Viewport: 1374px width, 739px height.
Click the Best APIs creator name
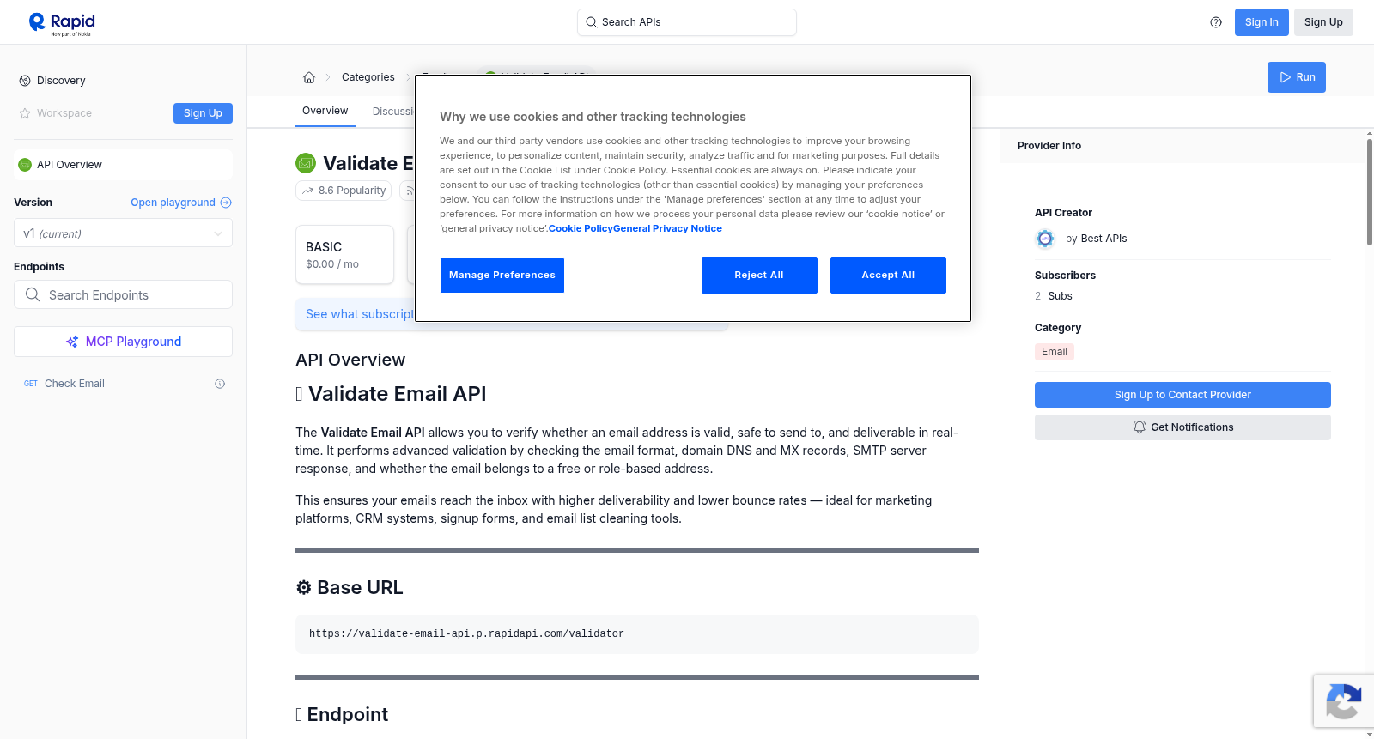tap(1103, 239)
